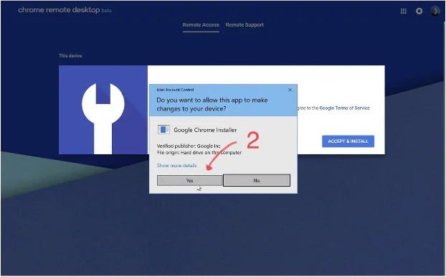The height and width of the screenshot is (277, 446).
Task: Click Yes in the User Account Control dialog
Action: [x=190, y=181]
